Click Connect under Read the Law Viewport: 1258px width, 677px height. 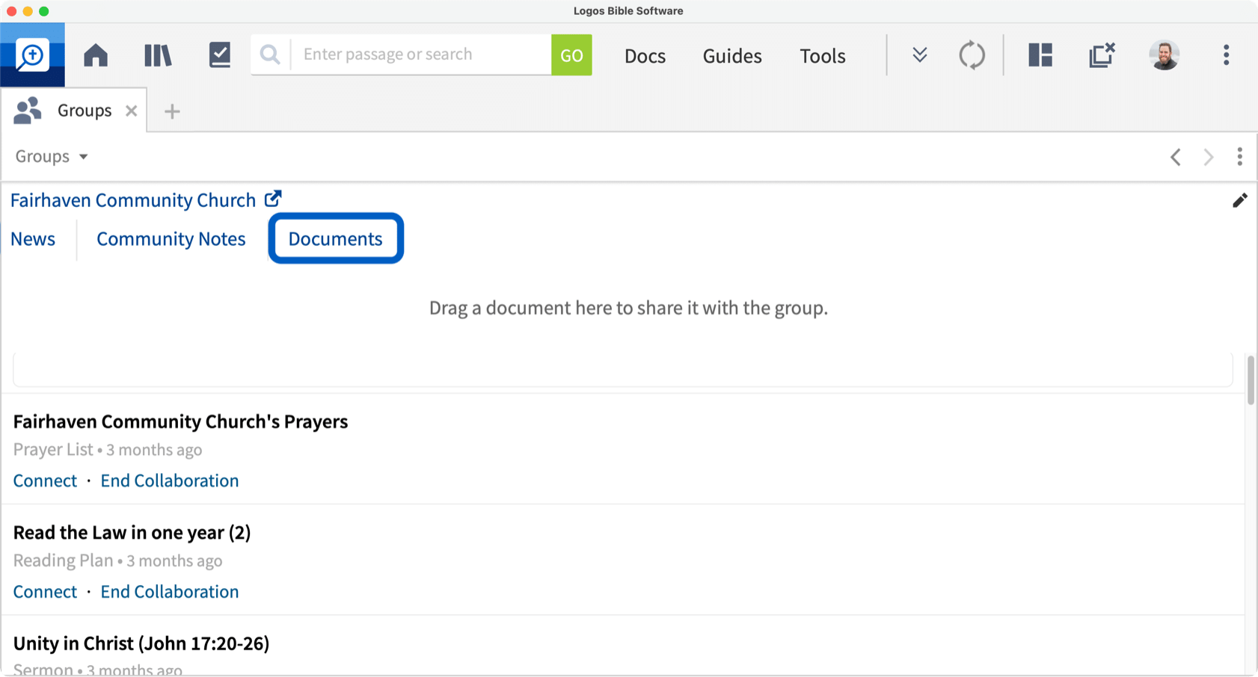45,592
